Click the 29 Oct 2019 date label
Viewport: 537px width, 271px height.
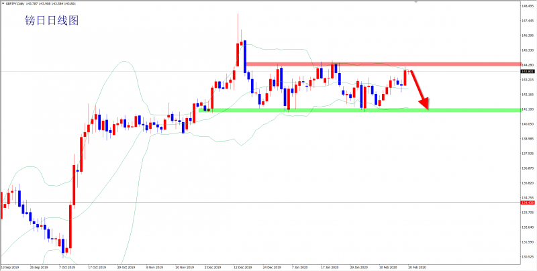click(x=125, y=266)
